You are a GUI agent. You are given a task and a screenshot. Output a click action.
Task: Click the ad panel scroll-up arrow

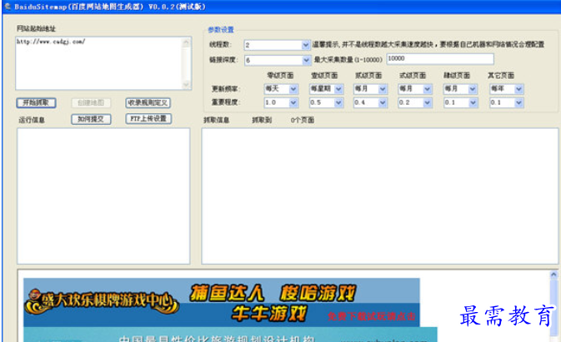[x=553, y=275]
